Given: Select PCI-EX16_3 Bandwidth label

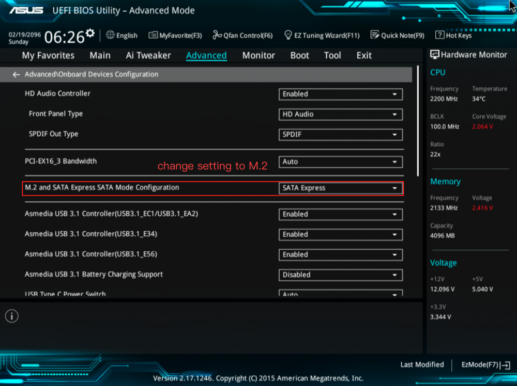Looking at the screenshot, I should coord(60,161).
